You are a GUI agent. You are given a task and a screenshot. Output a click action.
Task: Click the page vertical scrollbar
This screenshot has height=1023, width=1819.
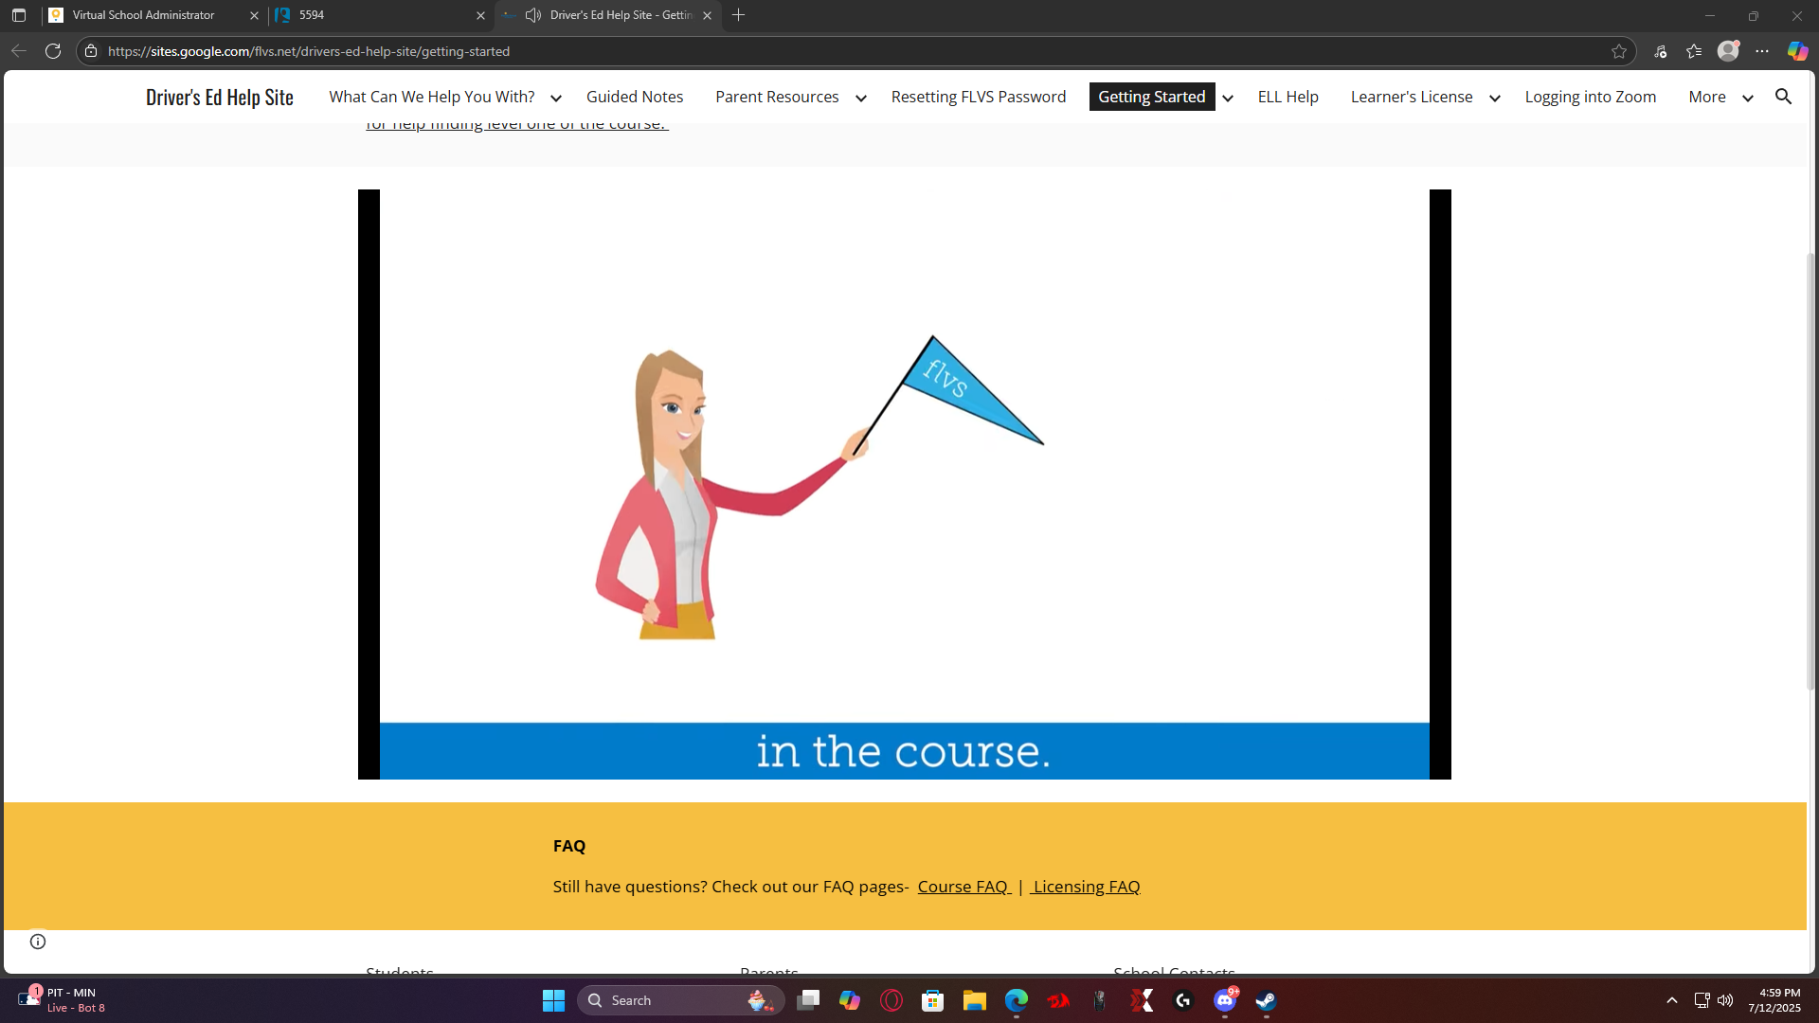[1811, 474]
